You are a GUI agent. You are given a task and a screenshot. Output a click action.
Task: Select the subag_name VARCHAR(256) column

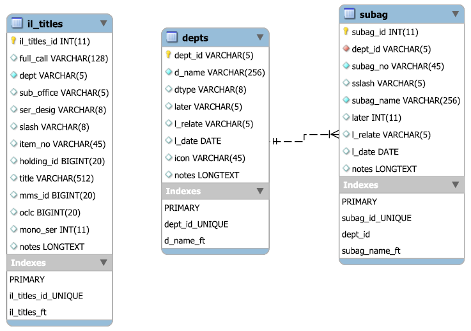coord(405,100)
